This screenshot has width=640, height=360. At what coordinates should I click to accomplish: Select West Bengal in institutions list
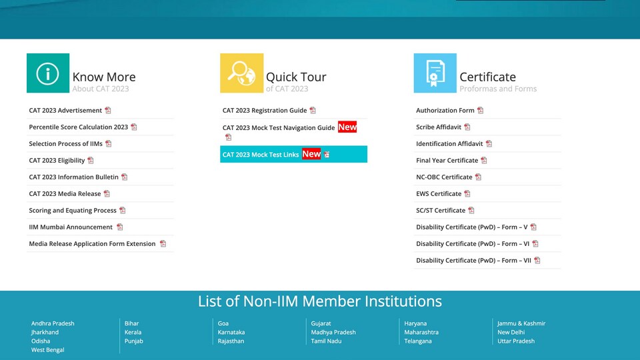click(48, 350)
